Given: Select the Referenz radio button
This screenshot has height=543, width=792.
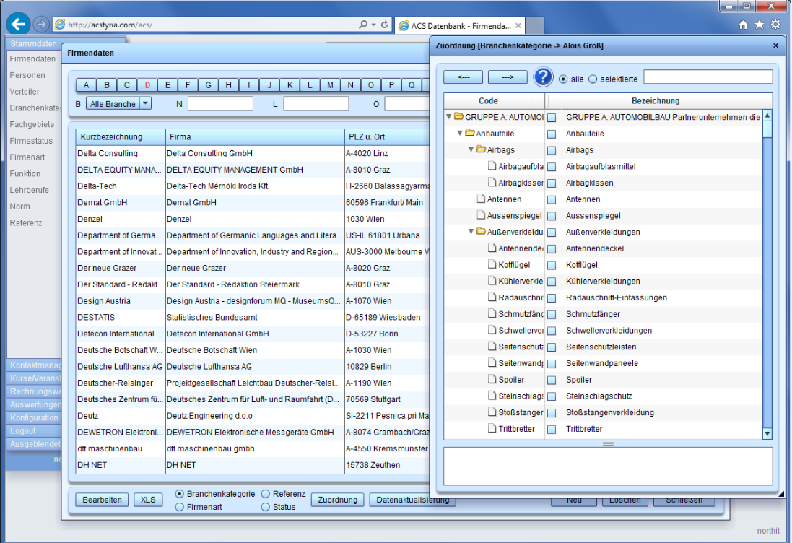Looking at the screenshot, I should (x=266, y=494).
